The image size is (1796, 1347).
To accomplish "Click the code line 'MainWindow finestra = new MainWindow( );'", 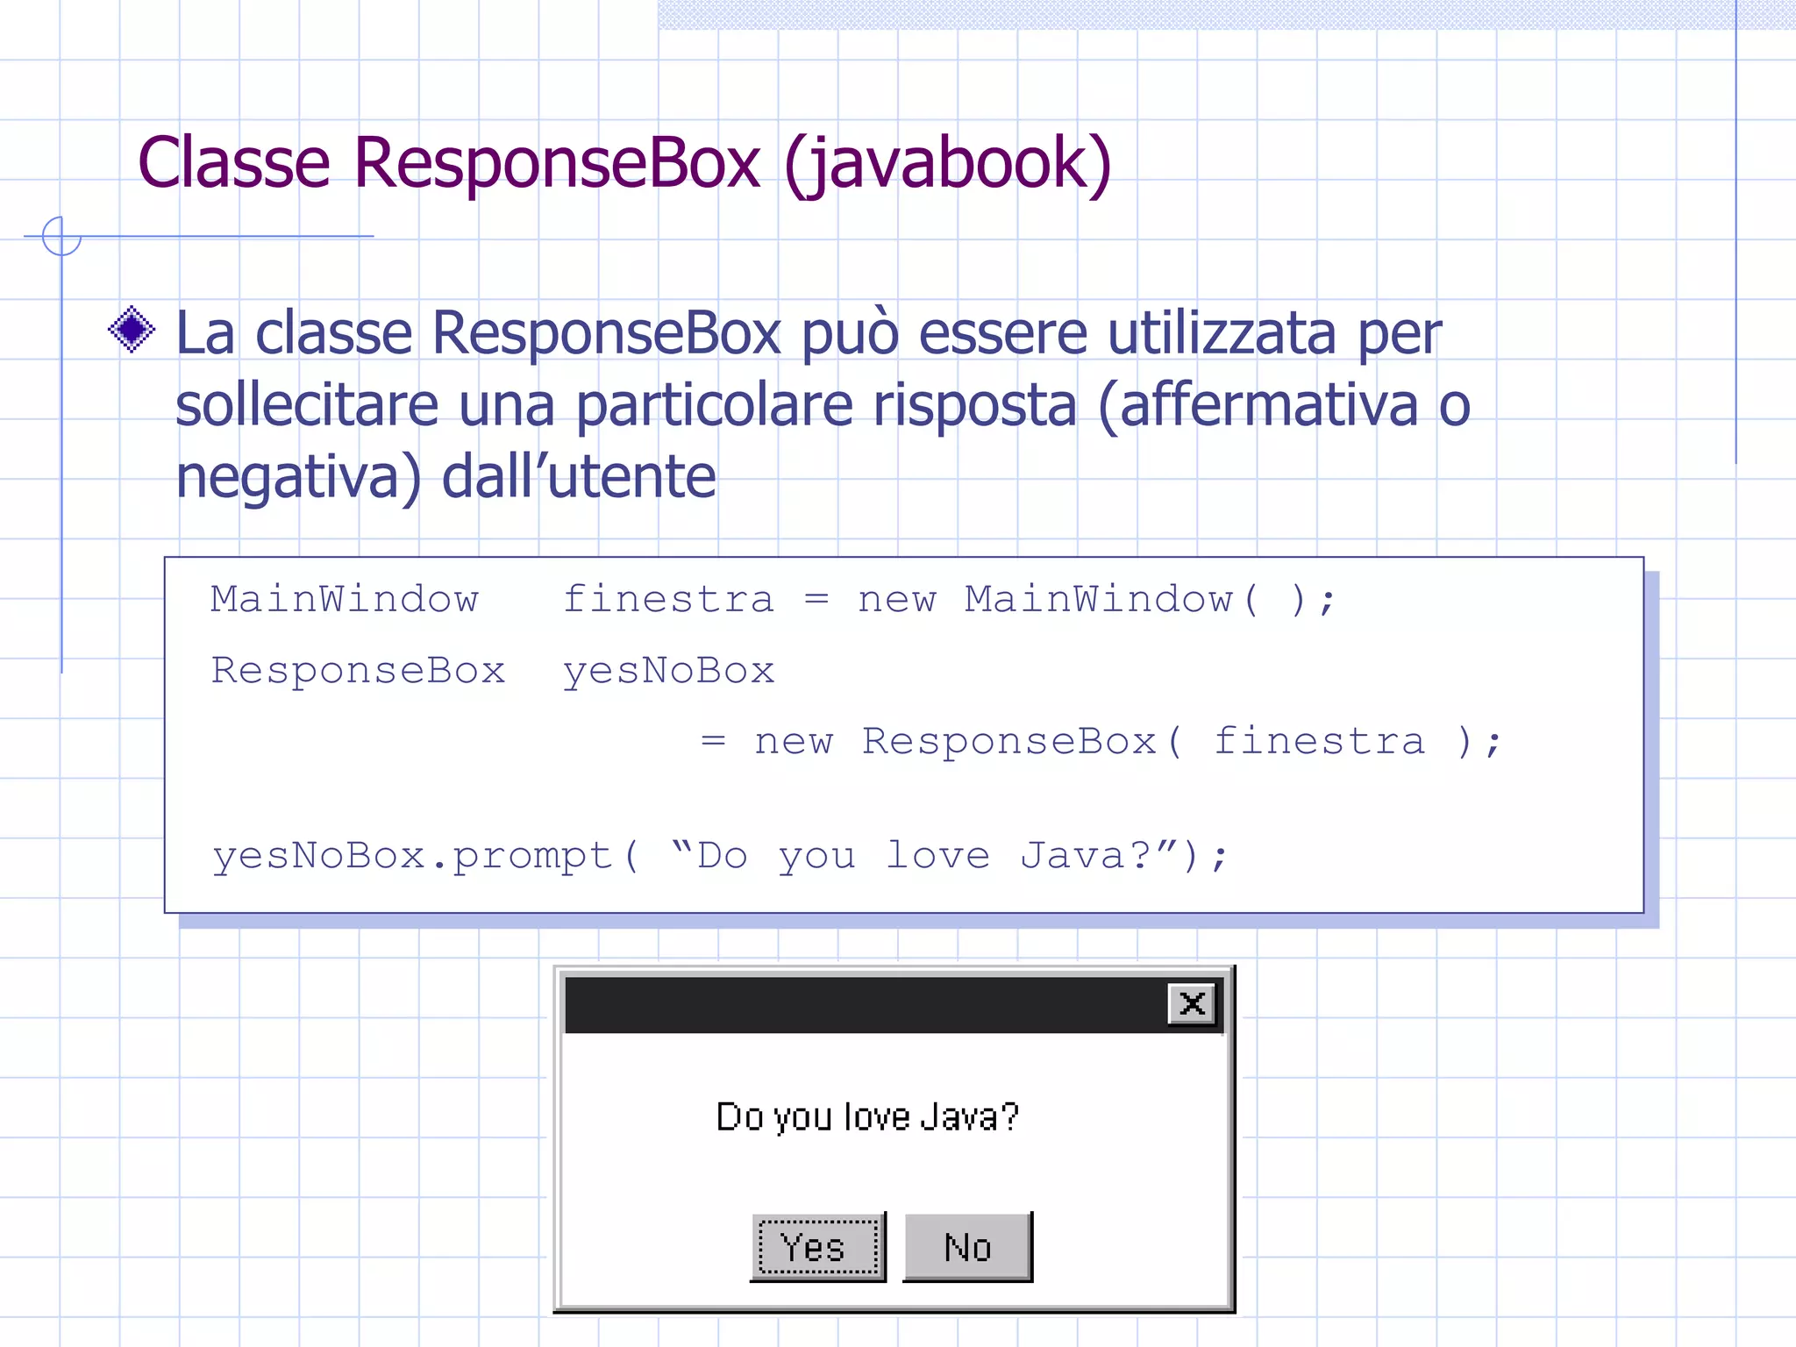I will click(x=773, y=600).
